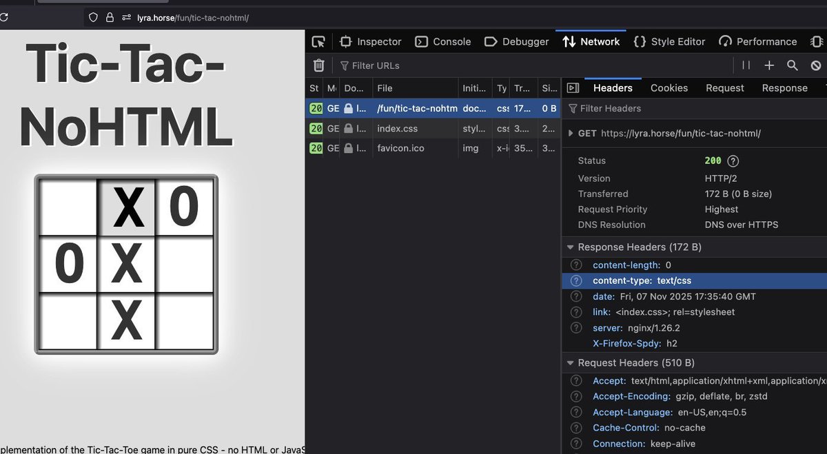
Task: Open network search magnifier icon
Action: click(793, 65)
